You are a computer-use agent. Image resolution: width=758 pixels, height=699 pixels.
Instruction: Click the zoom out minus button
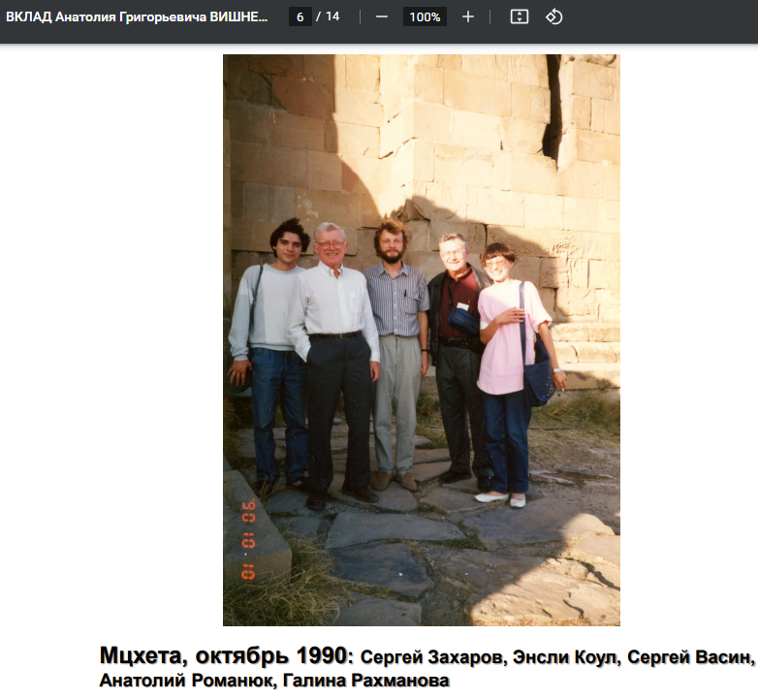point(382,17)
